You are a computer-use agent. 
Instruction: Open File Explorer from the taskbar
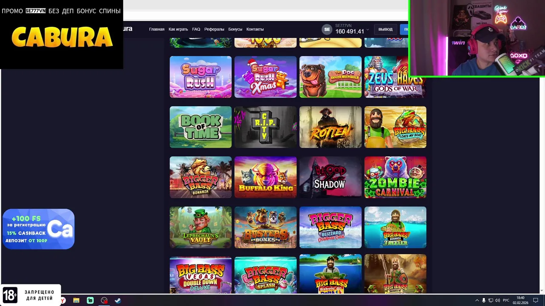click(76, 300)
